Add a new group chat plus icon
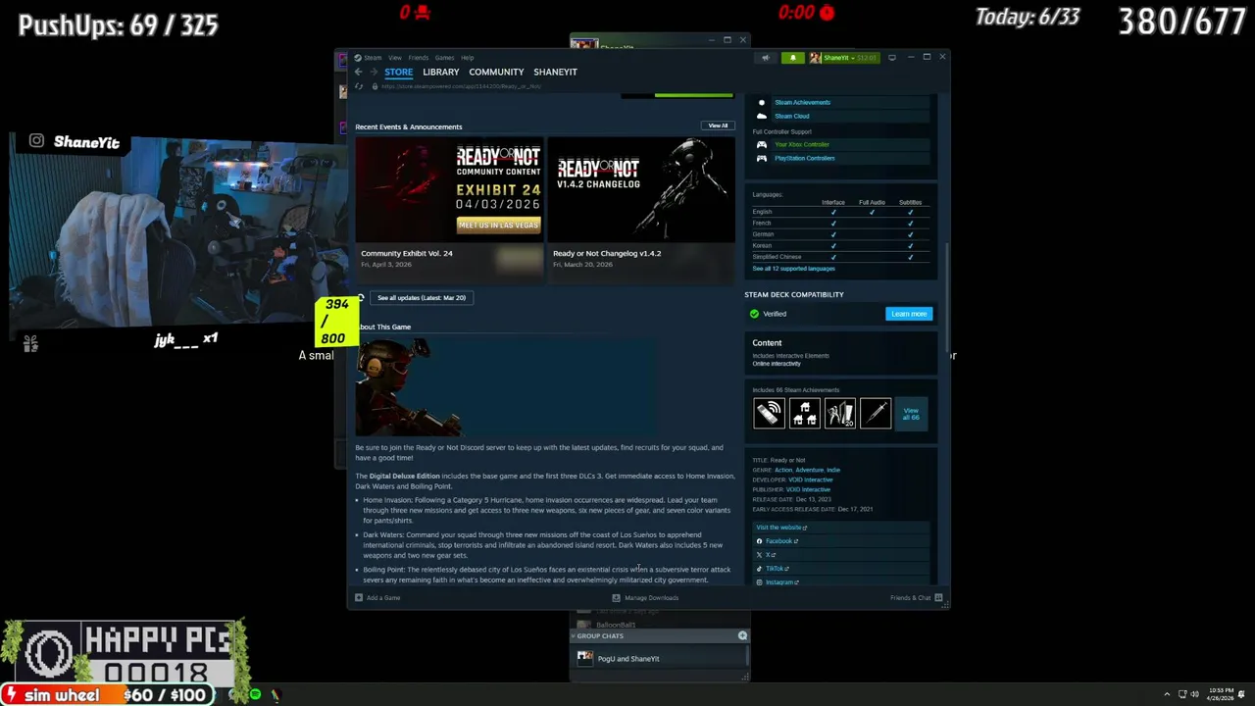This screenshot has height=706, width=1255. click(x=742, y=635)
